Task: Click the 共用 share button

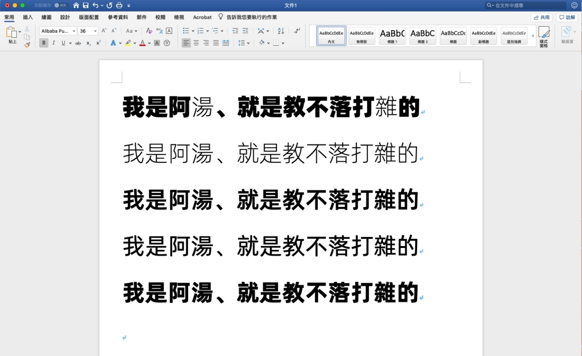Action: click(x=541, y=17)
